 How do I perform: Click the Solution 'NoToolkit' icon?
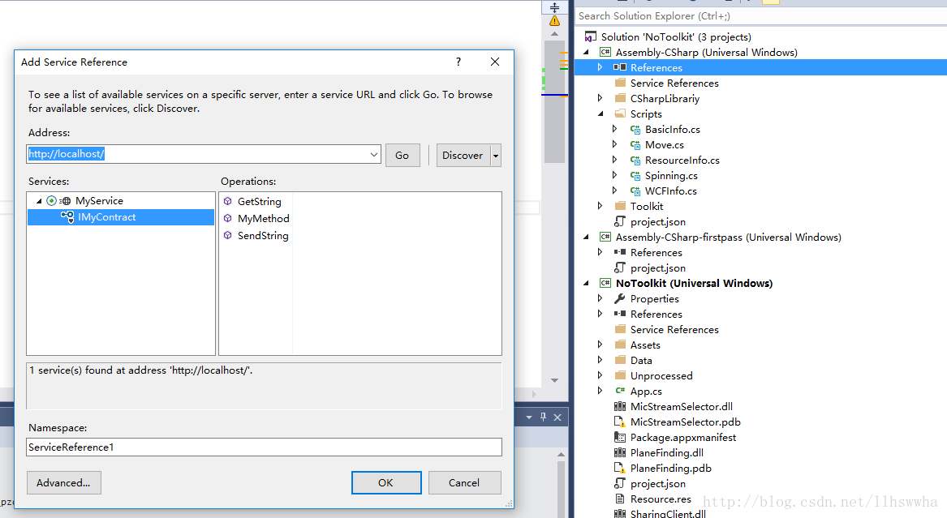tap(590, 36)
